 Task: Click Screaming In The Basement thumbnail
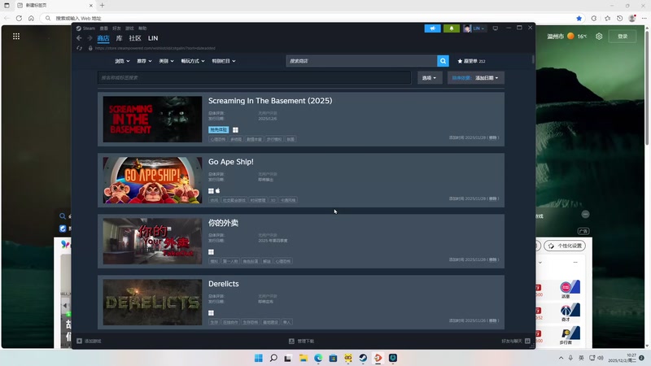152,119
